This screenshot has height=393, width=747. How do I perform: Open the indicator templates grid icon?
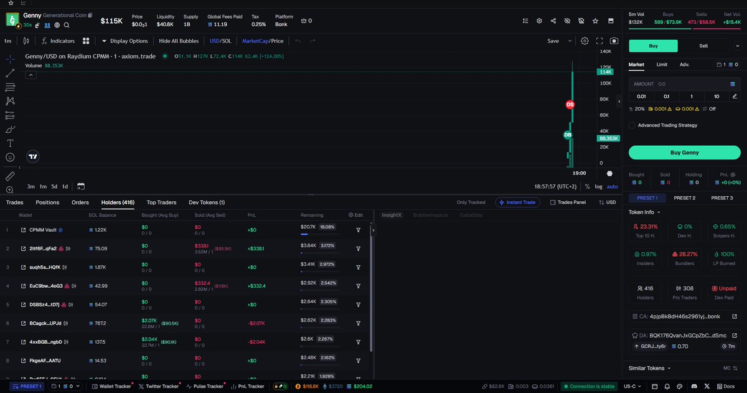coord(85,41)
